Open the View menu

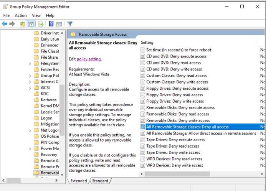point(36,15)
